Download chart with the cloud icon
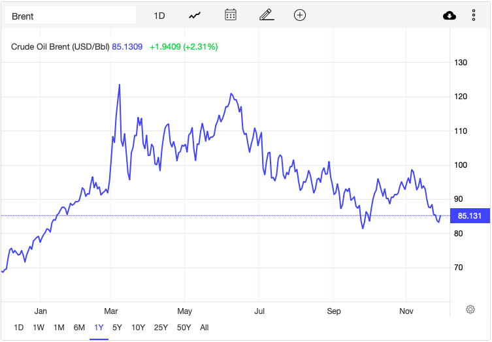 coord(450,16)
